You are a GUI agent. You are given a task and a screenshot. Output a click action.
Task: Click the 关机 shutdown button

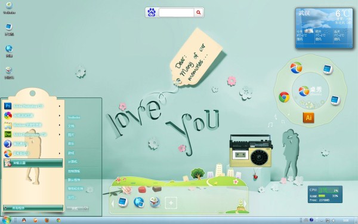(x=75, y=208)
